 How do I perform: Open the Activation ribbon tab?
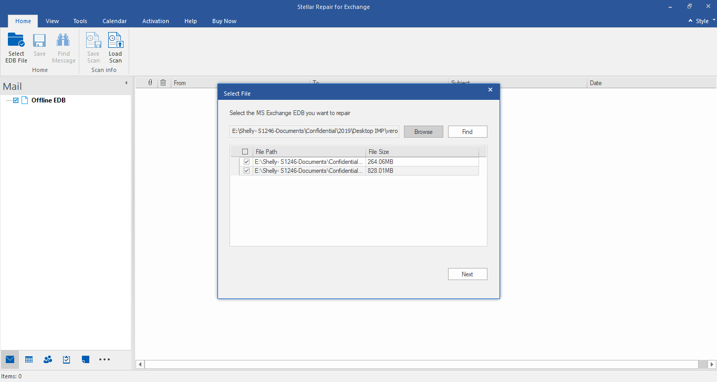(155, 21)
